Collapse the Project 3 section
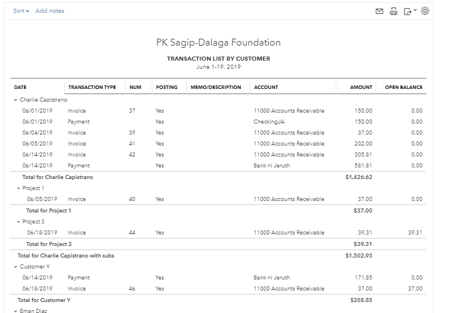The image size is (450, 313). tap(18, 222)
